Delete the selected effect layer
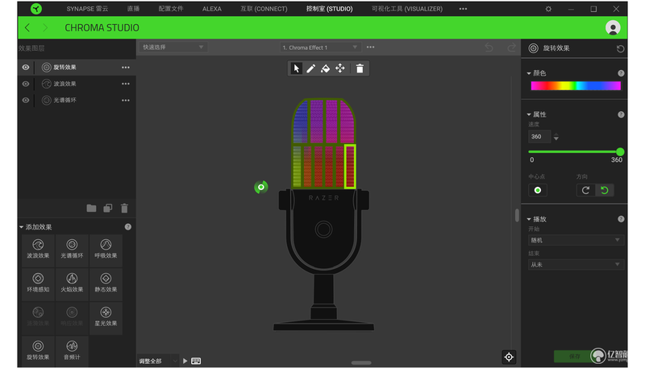 (x=124, y=209)
